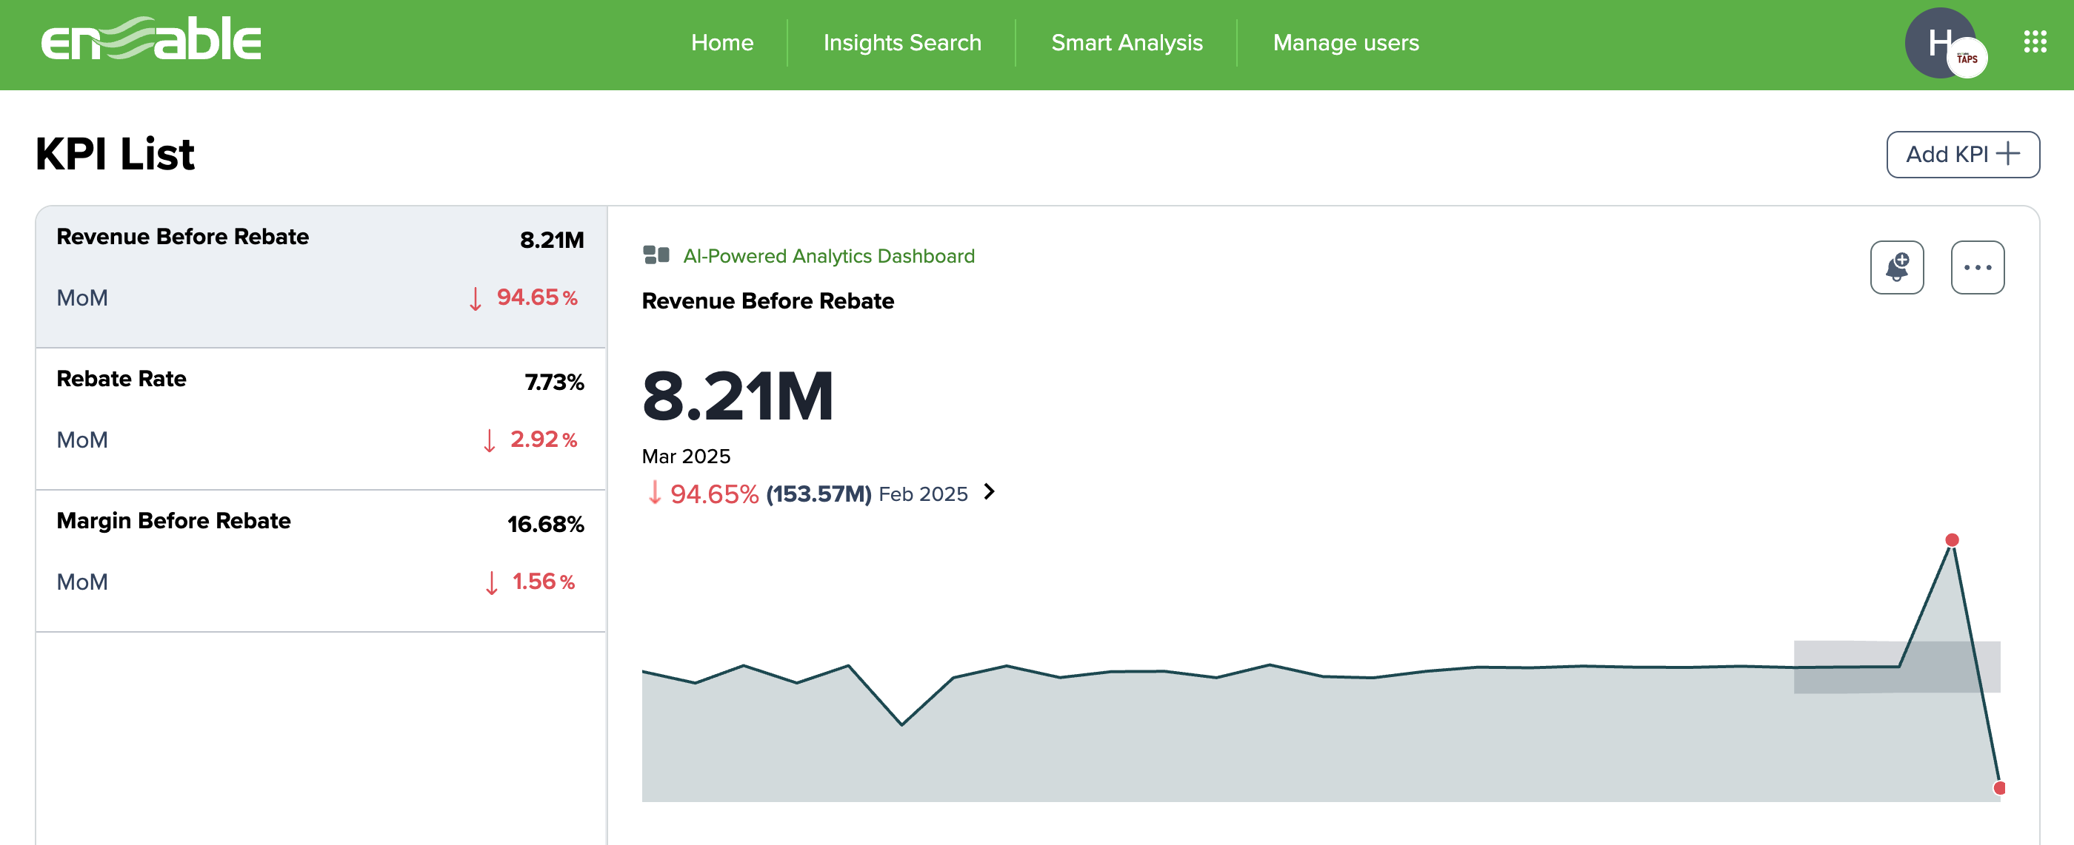The image size is (2074, 845).
Task: Switch to Insights Search
Action: point(901,43)
